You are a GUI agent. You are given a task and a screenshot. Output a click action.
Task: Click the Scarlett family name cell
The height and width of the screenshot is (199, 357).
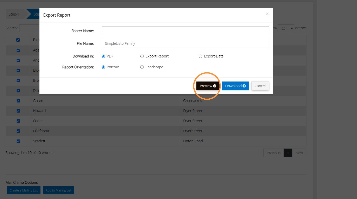pos(106,141)
